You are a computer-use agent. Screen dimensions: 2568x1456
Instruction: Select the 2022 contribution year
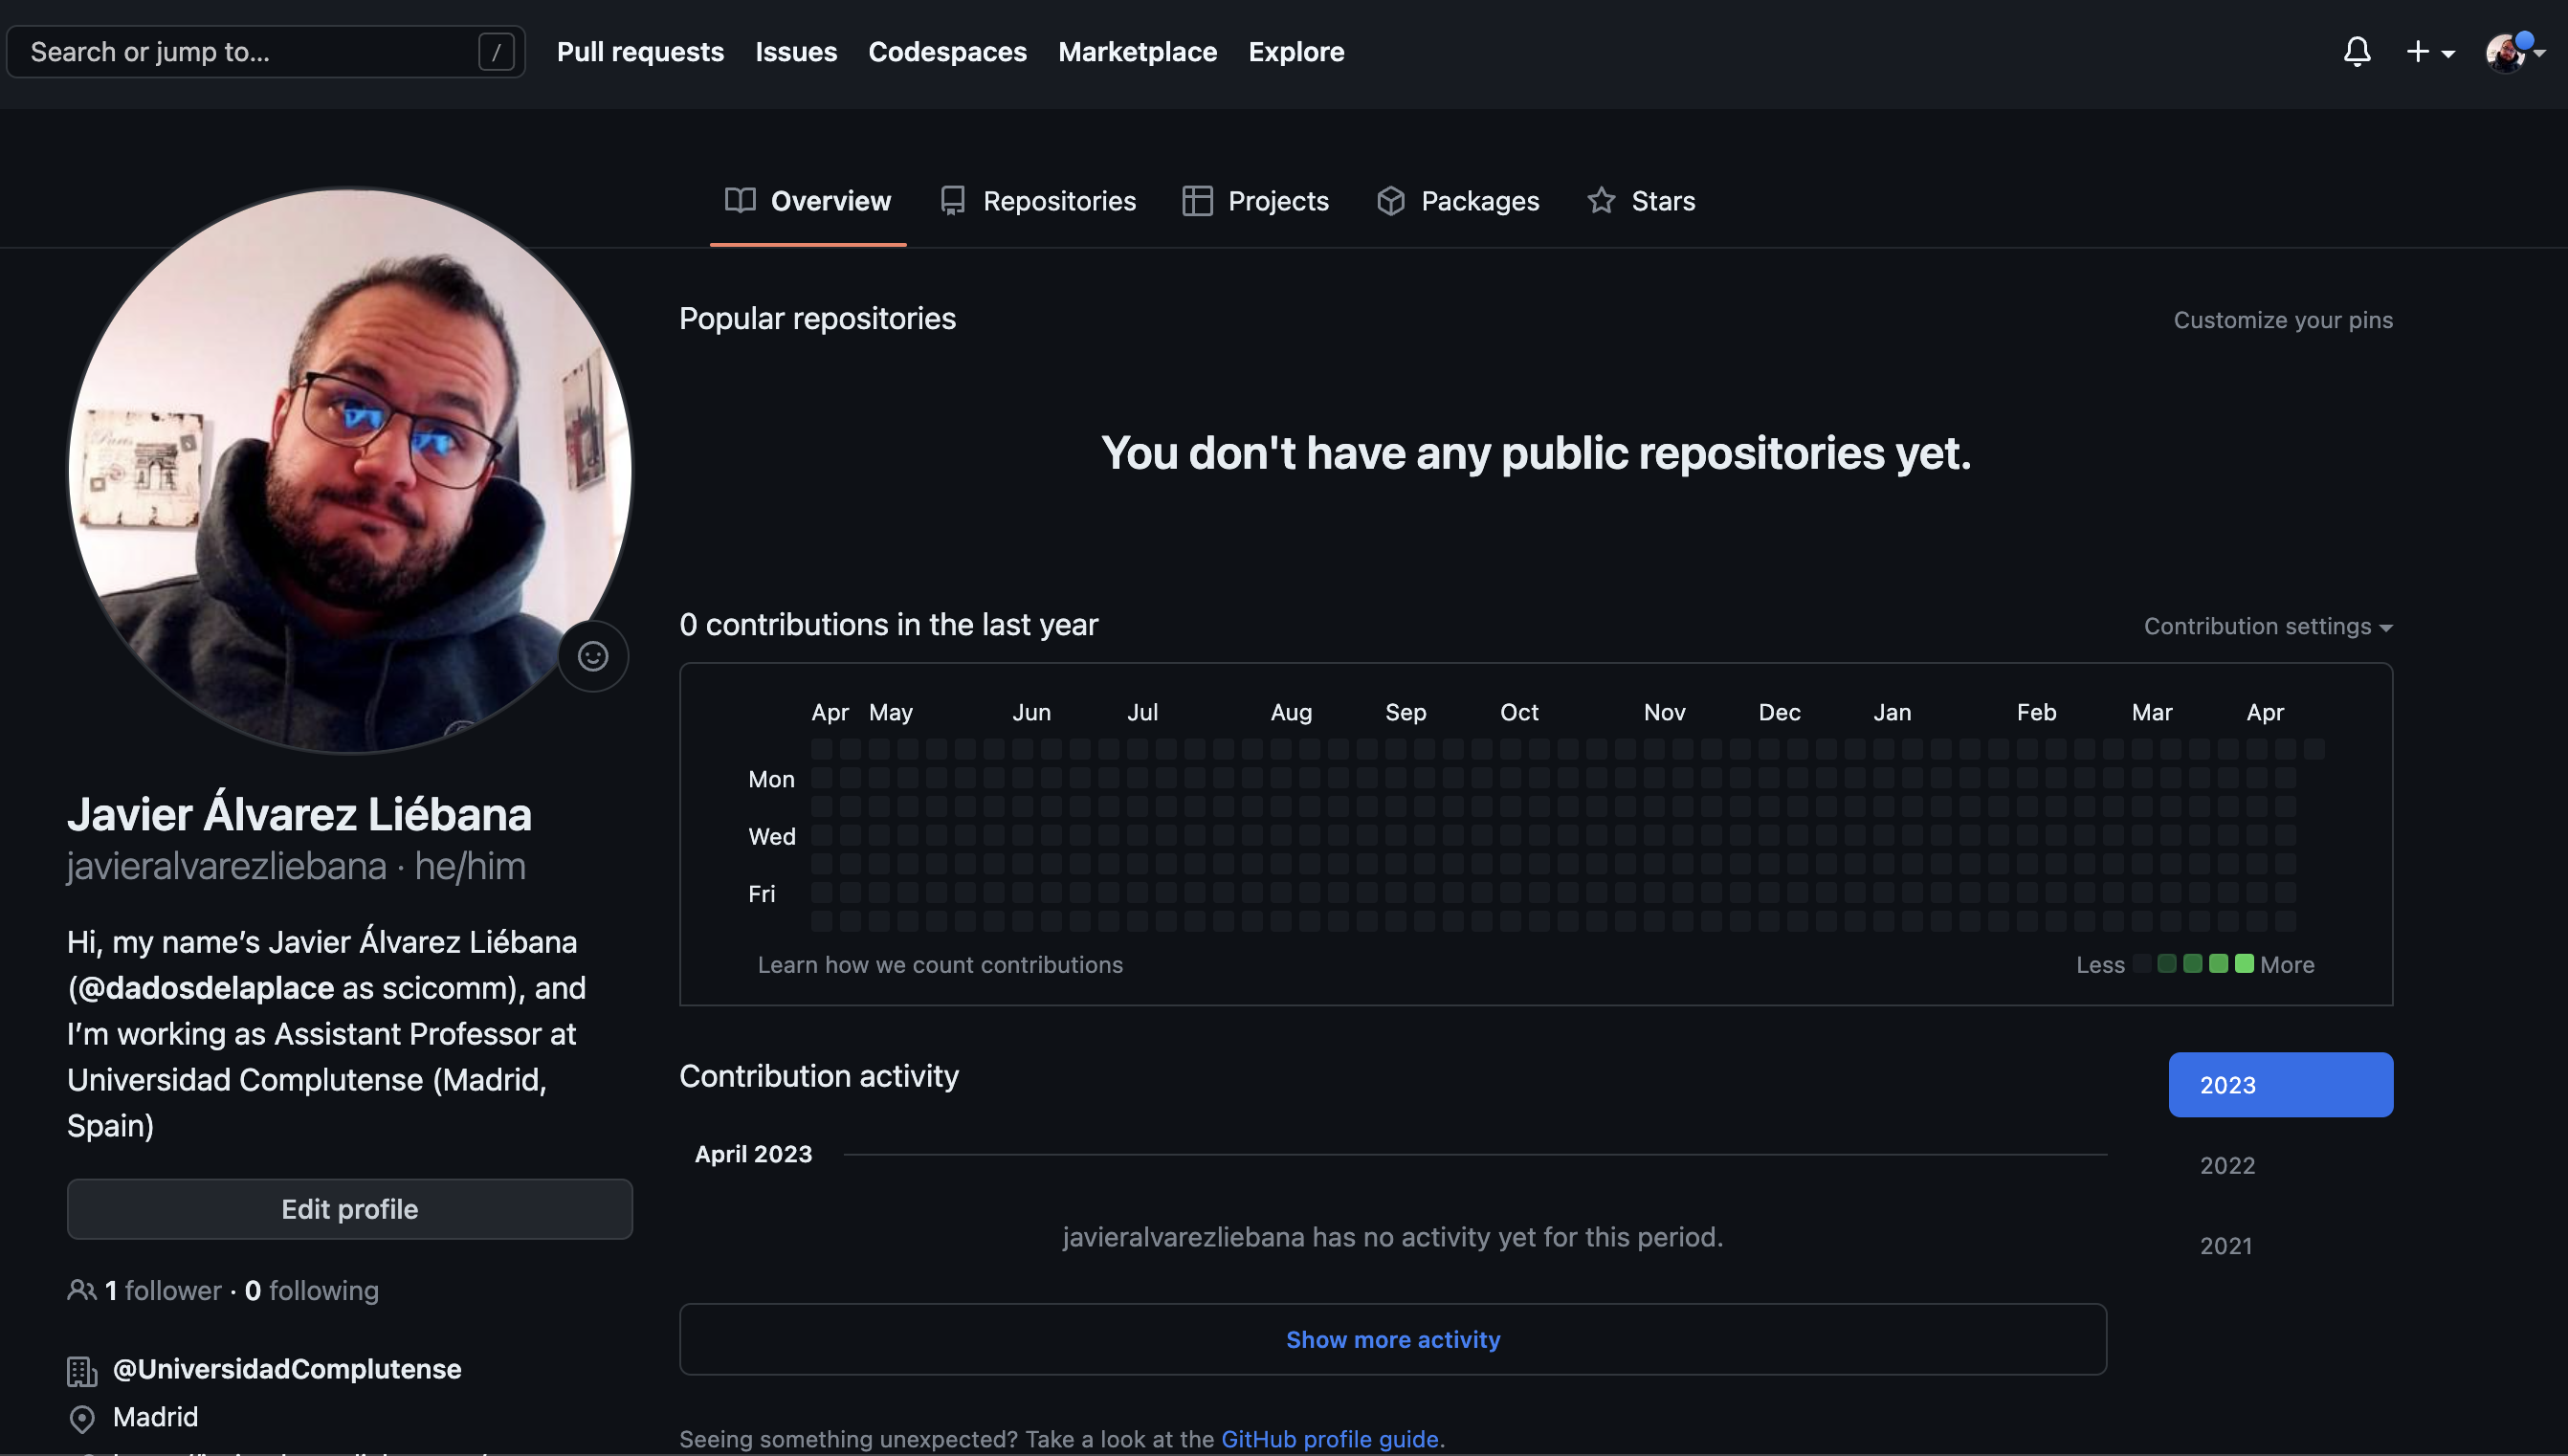[2227, 1165]
